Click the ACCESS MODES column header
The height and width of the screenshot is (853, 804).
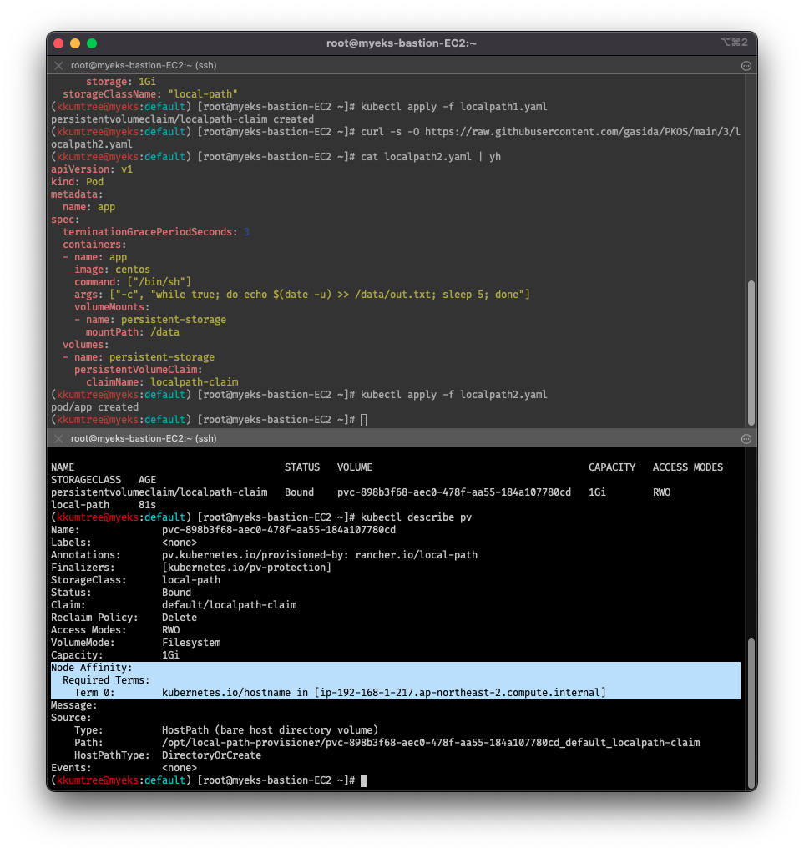(688, 467)
